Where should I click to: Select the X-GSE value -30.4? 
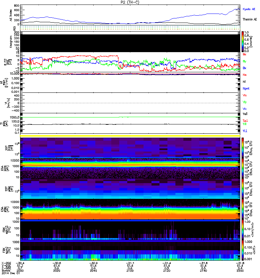[20, 263]
